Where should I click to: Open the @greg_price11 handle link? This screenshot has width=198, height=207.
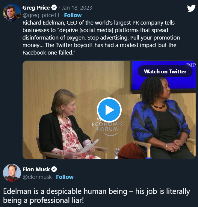41,15
